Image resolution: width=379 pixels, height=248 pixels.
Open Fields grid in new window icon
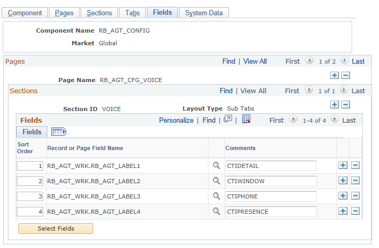click(228, 119)
